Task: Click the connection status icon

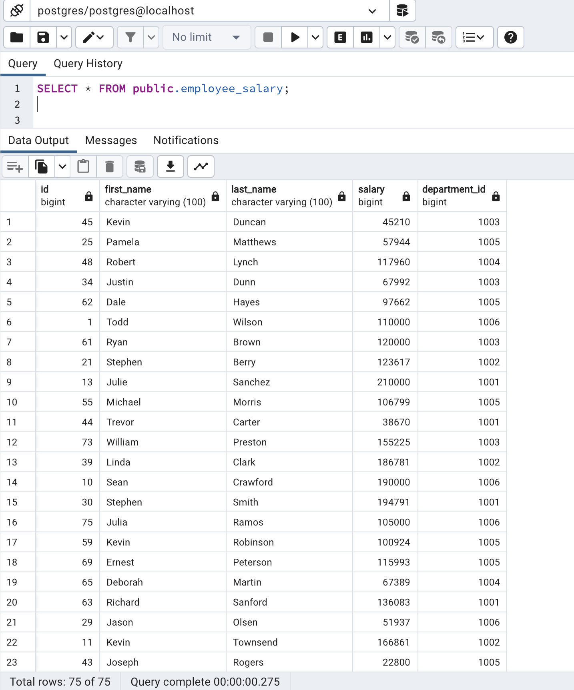Action: (x=17, y=10)
